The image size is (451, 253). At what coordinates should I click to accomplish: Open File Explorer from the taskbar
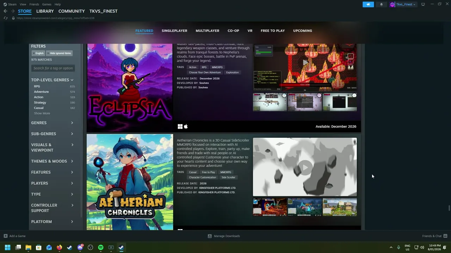click(x=28, y=247)
